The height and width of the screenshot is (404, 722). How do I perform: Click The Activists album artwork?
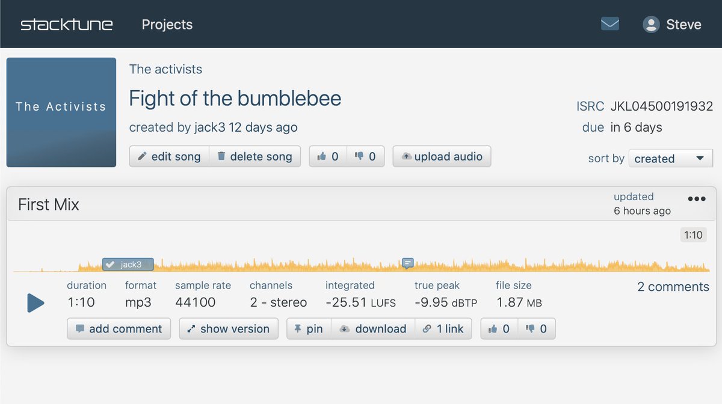[61, 112]
